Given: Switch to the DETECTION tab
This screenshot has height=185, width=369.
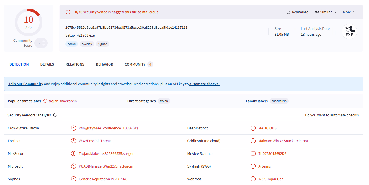Looking at the screenshot, I should (19, 64).
